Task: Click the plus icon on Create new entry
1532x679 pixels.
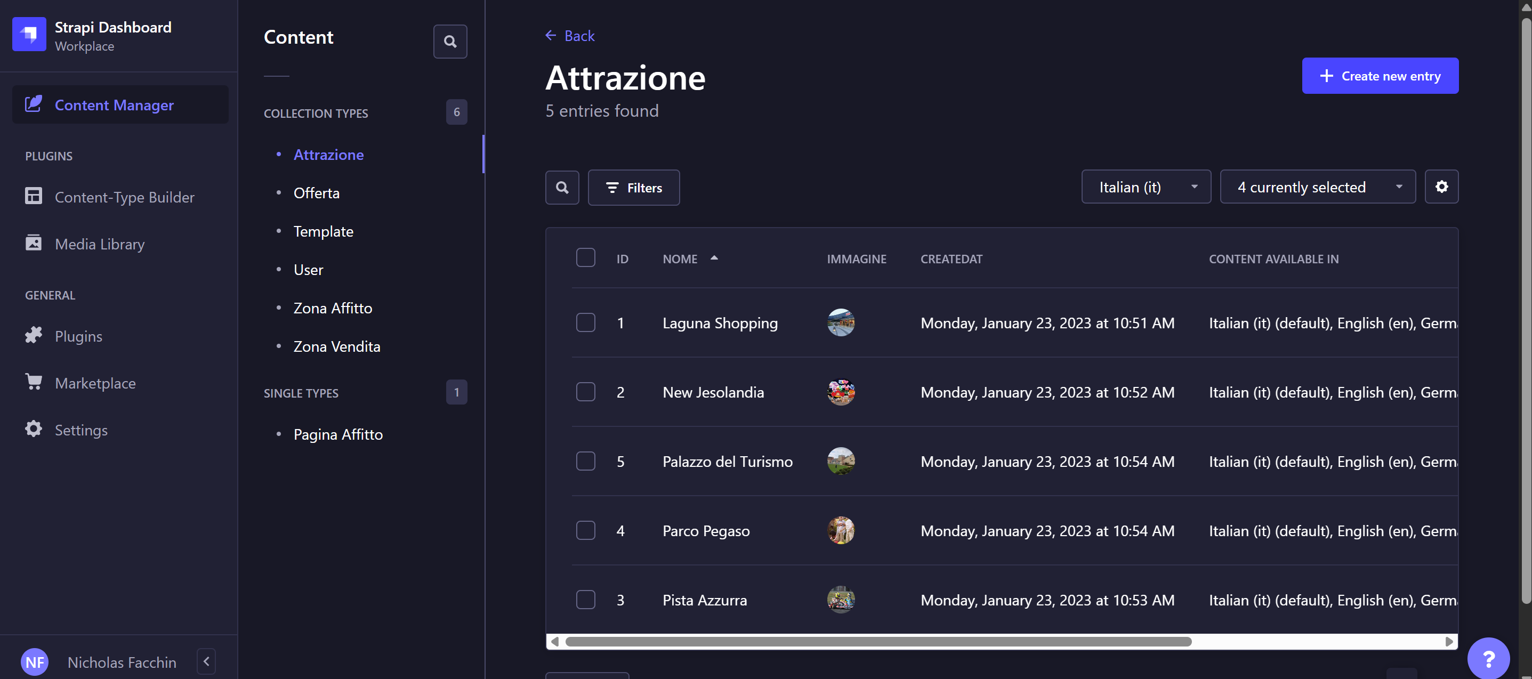Action: click(1326, 76)
